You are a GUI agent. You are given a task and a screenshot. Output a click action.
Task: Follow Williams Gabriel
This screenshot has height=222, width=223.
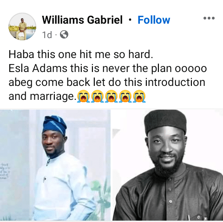(x=154, y=20)
